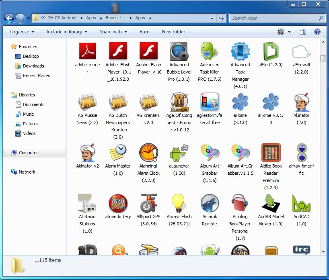The width and height of the screenshot is (329, 280).
Task: Open Pictures library
Action: pos(27,124)
